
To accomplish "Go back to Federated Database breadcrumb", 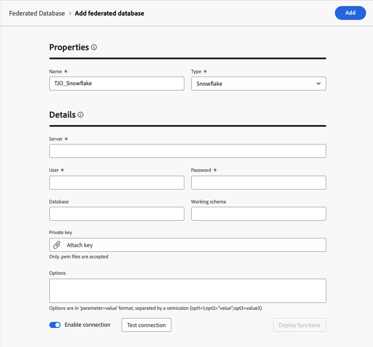I will coord(37,13).
